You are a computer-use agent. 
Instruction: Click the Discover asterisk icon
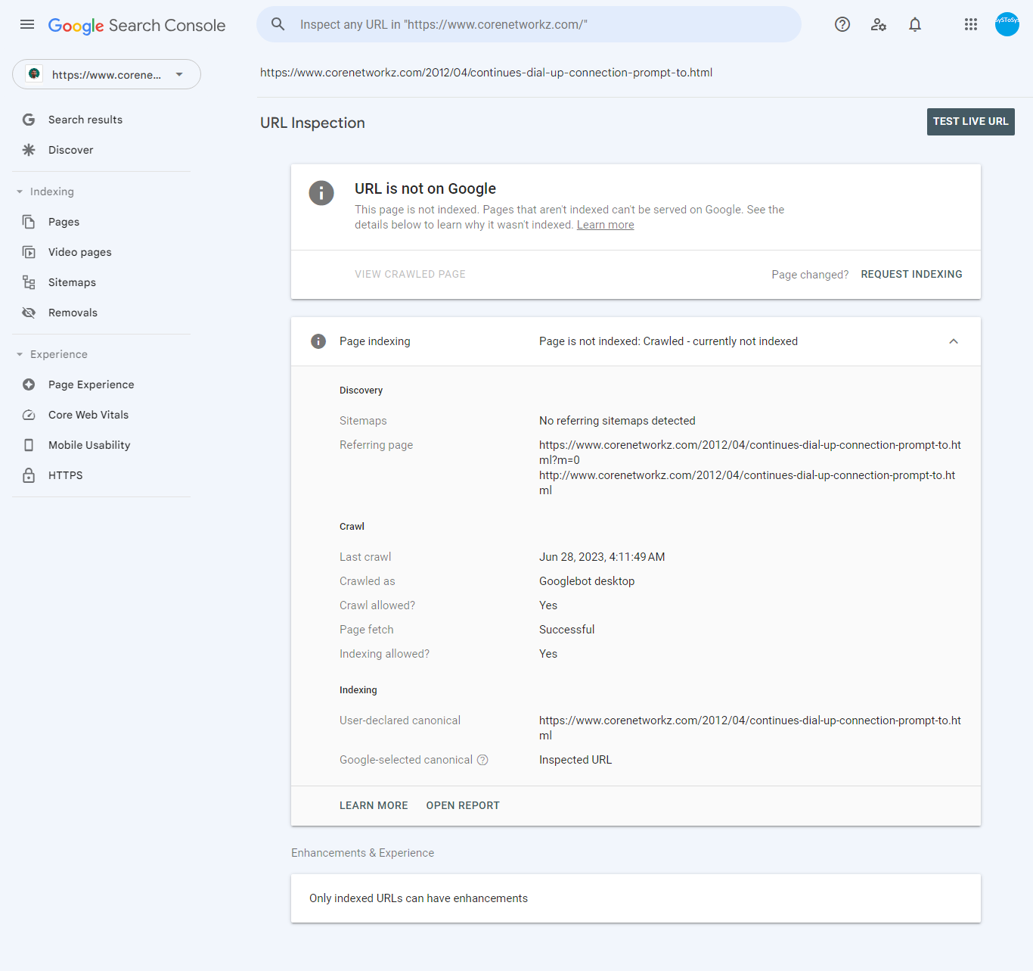point(29,150)
